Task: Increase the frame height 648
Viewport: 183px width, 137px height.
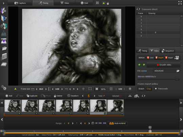Action: [62, 89]
